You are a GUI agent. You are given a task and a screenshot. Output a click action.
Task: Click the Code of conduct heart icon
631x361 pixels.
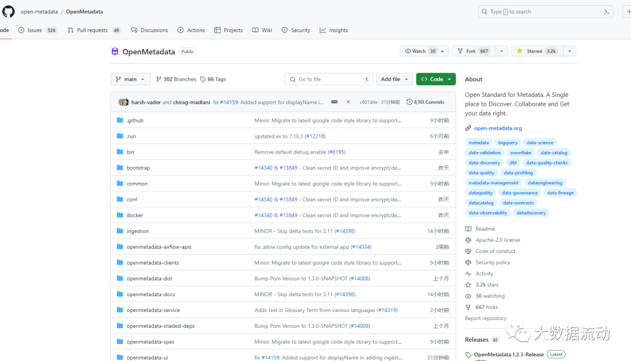pyautogui.click(x=468, y=251)
